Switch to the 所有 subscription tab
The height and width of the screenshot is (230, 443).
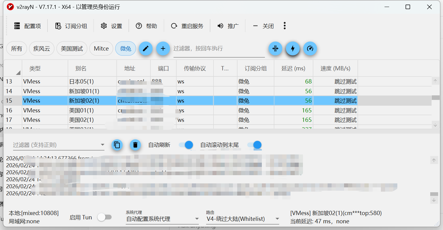click(x=16, y=48)
